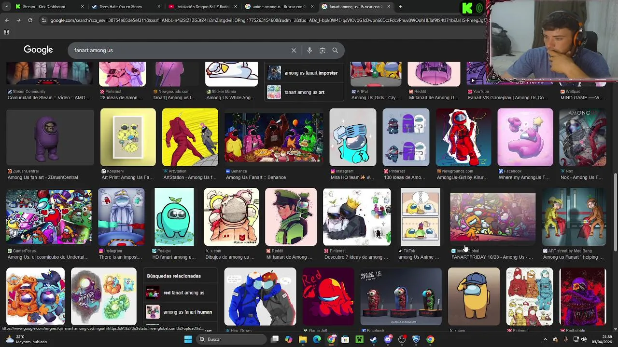
Task: Open Behance crewmates feast image
Action: 274,137
